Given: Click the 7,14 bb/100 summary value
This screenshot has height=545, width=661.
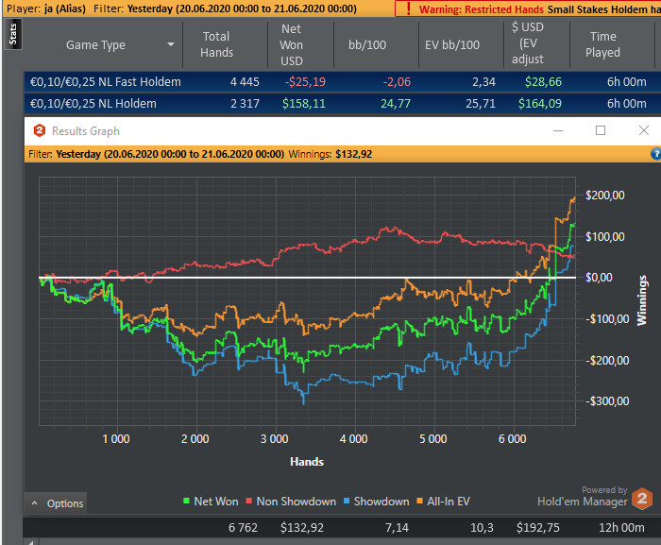Looking at the screenshot, I should click(397, 527).
